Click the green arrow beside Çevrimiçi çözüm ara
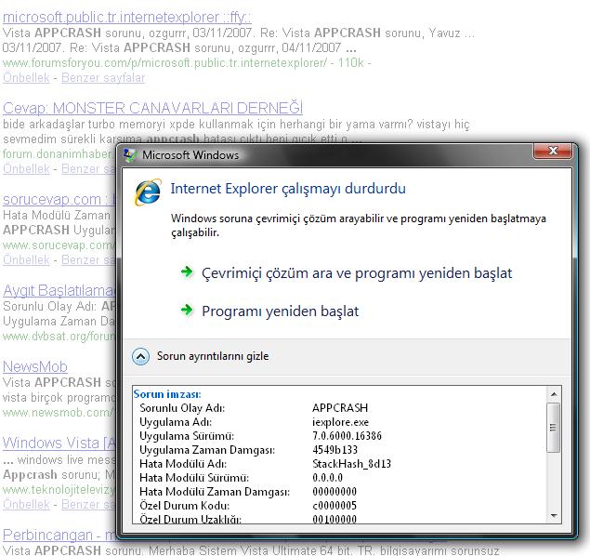Screen dimensions: 590x556 click(x=187, y=271)
